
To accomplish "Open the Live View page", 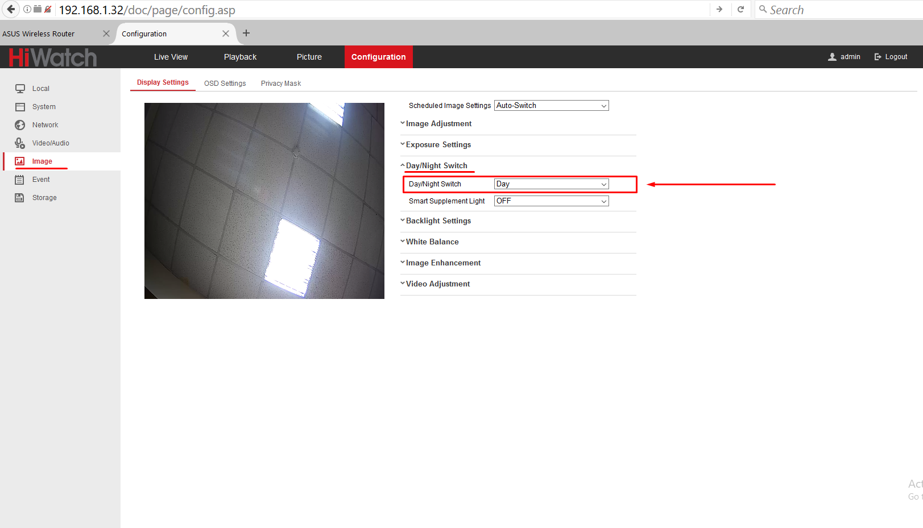I will [171, 57].
